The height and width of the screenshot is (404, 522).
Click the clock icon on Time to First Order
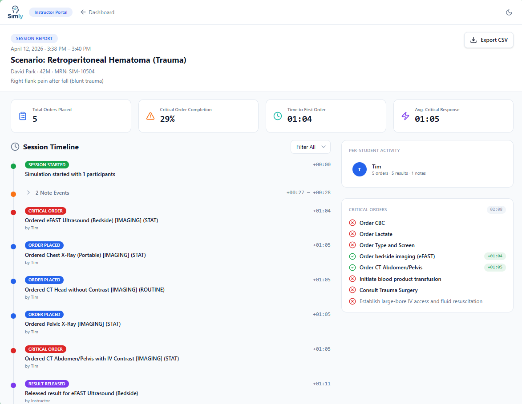277,115
